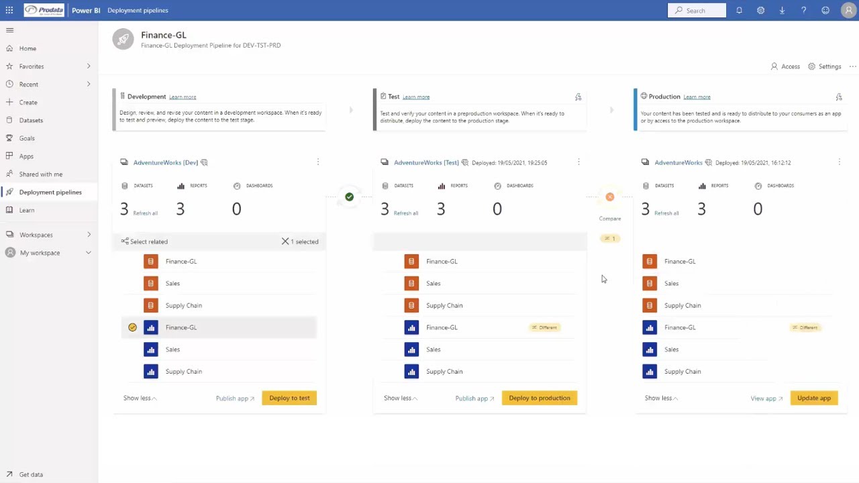The height and width of the screenshot is (483, 859).
Task: Expand the Workspaces flyout
Action: point(89,235)
